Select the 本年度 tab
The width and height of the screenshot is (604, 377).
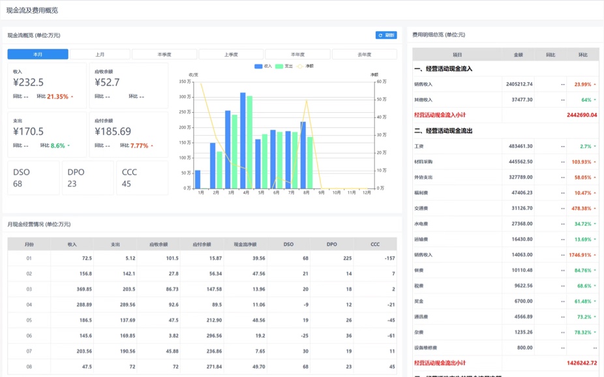click(x=297, y=54)
